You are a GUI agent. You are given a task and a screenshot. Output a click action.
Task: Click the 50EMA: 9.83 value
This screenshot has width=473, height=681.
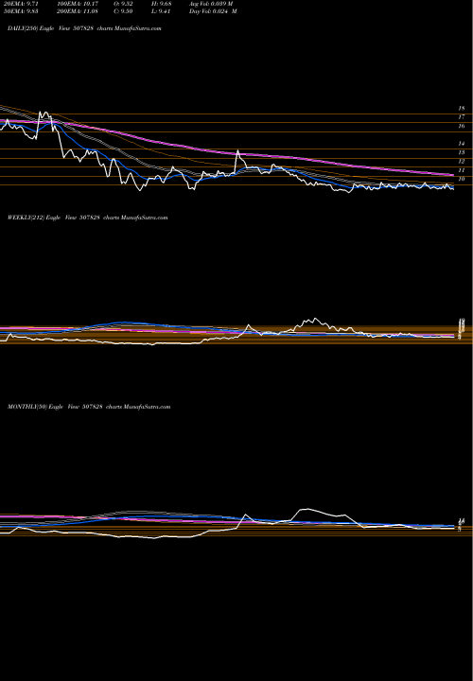21,11
